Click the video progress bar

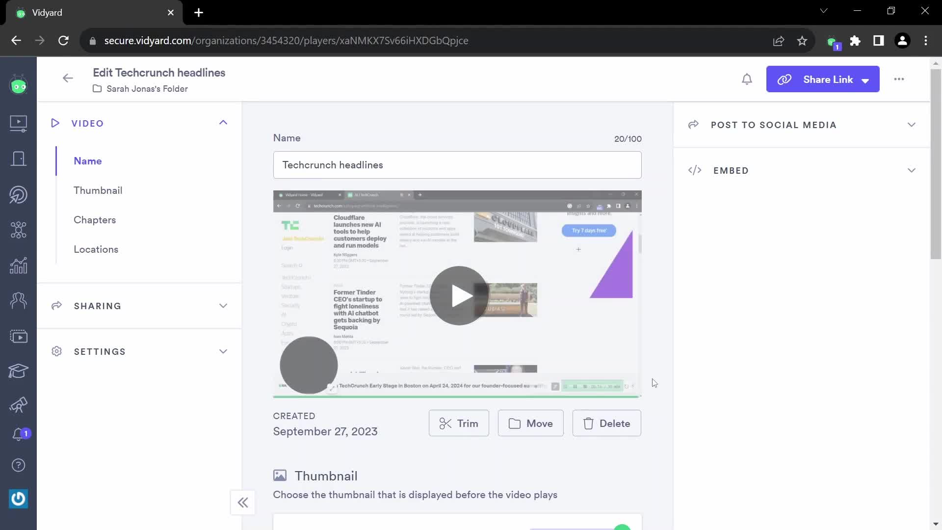[x=457, y=396]
